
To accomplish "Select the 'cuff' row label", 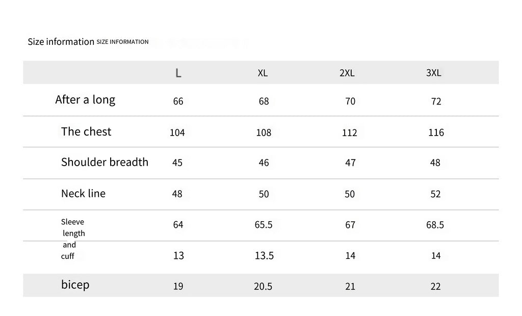I will tap(68, 256).
